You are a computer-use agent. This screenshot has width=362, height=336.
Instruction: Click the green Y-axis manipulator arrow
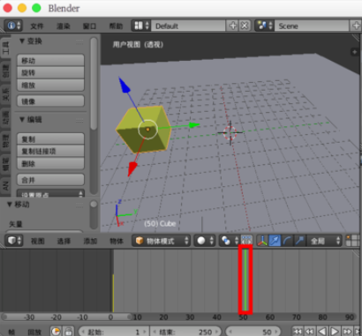tap(194, 125)
